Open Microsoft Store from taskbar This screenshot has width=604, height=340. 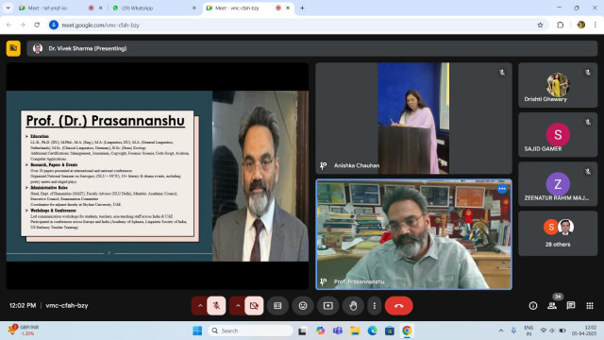390,331
